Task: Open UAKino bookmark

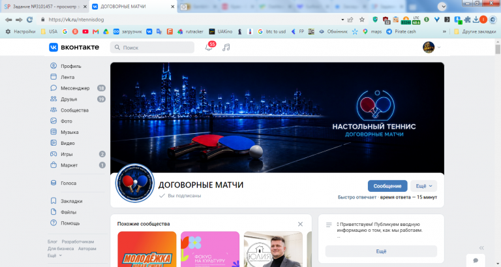Action: tap(220, 31)
